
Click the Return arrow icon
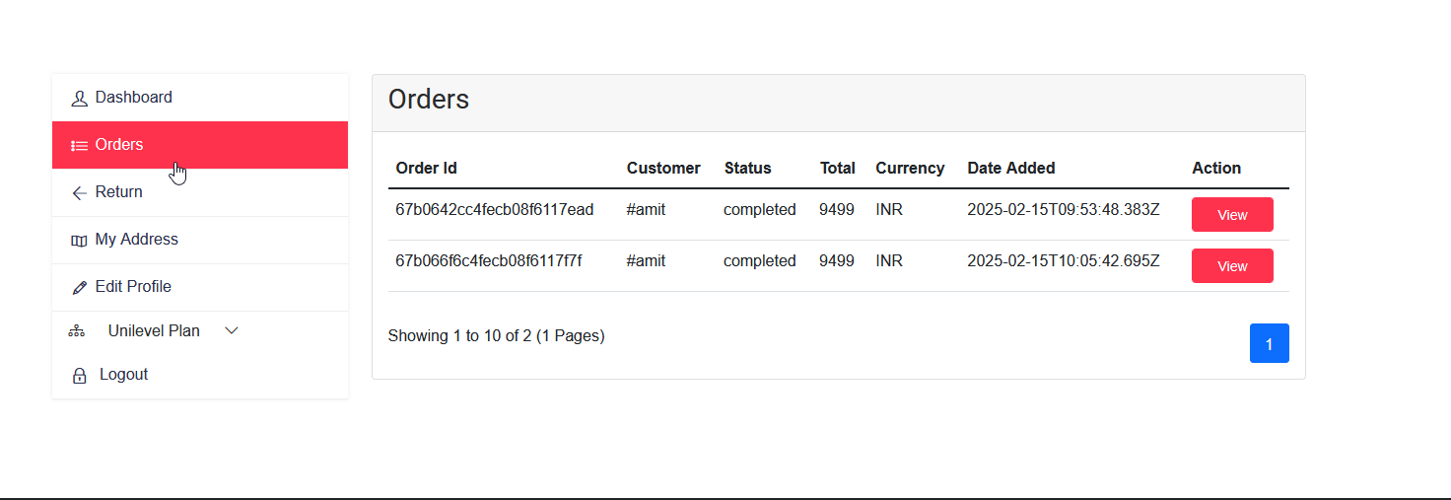pyautogui.click(x=80, y=193)
